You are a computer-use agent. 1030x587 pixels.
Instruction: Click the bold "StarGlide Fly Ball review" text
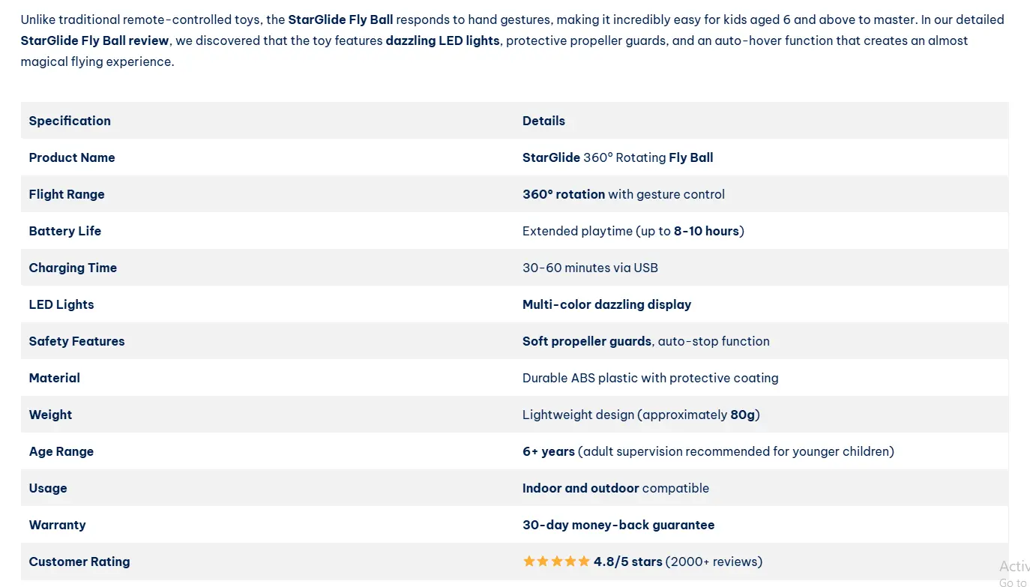click(95, 40)
